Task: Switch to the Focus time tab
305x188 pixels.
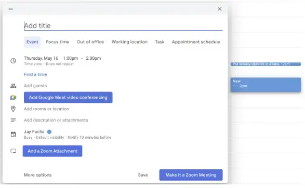Action: coord(57,42)
